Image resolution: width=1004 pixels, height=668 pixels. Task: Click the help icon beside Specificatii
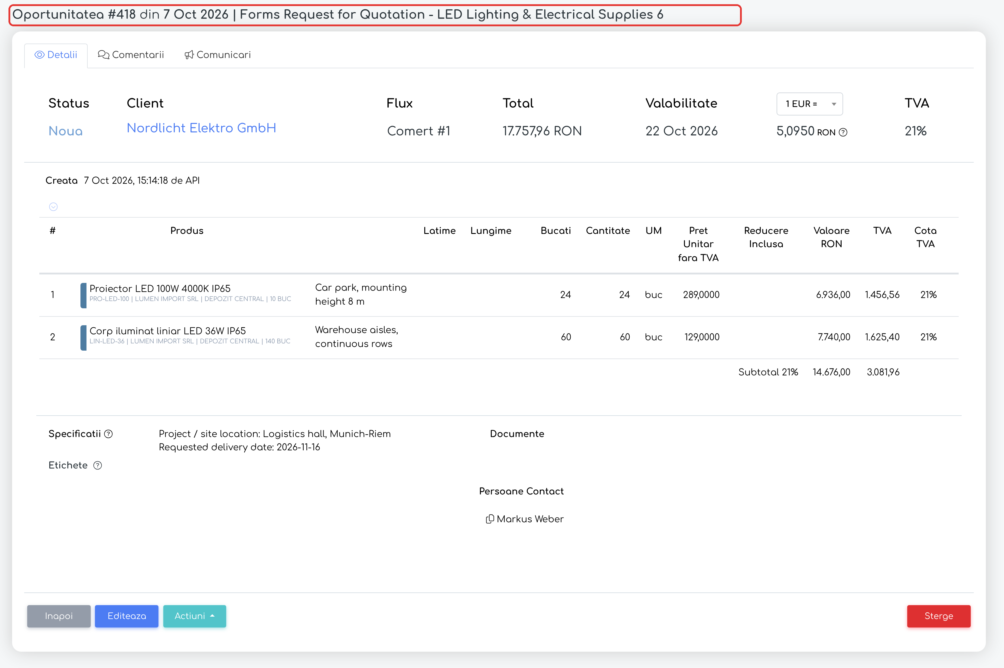point(109,434)
